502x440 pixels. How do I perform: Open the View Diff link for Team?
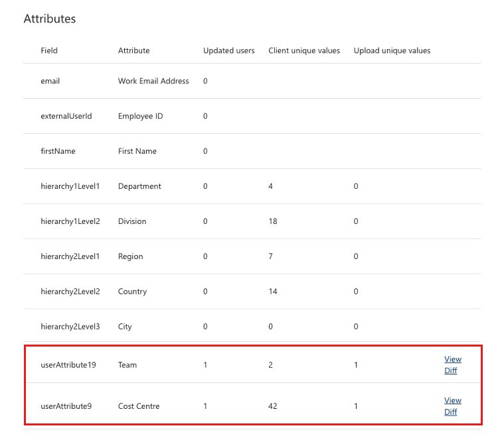click(x=452, y=364)
